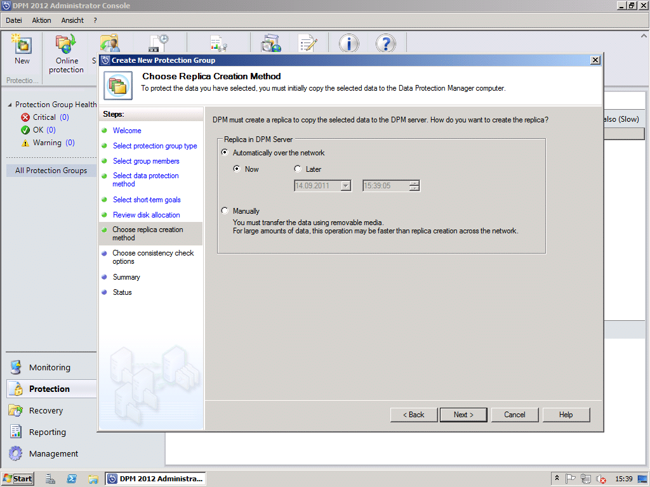Screen dimensions: 650x487
Task: Open the Aktion menu
Action: pos(41,20)
